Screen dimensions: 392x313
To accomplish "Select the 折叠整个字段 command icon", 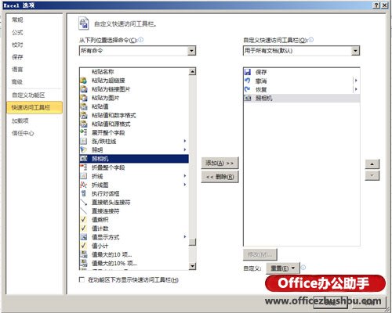I will pyautogui.click(x=83, y=167).
